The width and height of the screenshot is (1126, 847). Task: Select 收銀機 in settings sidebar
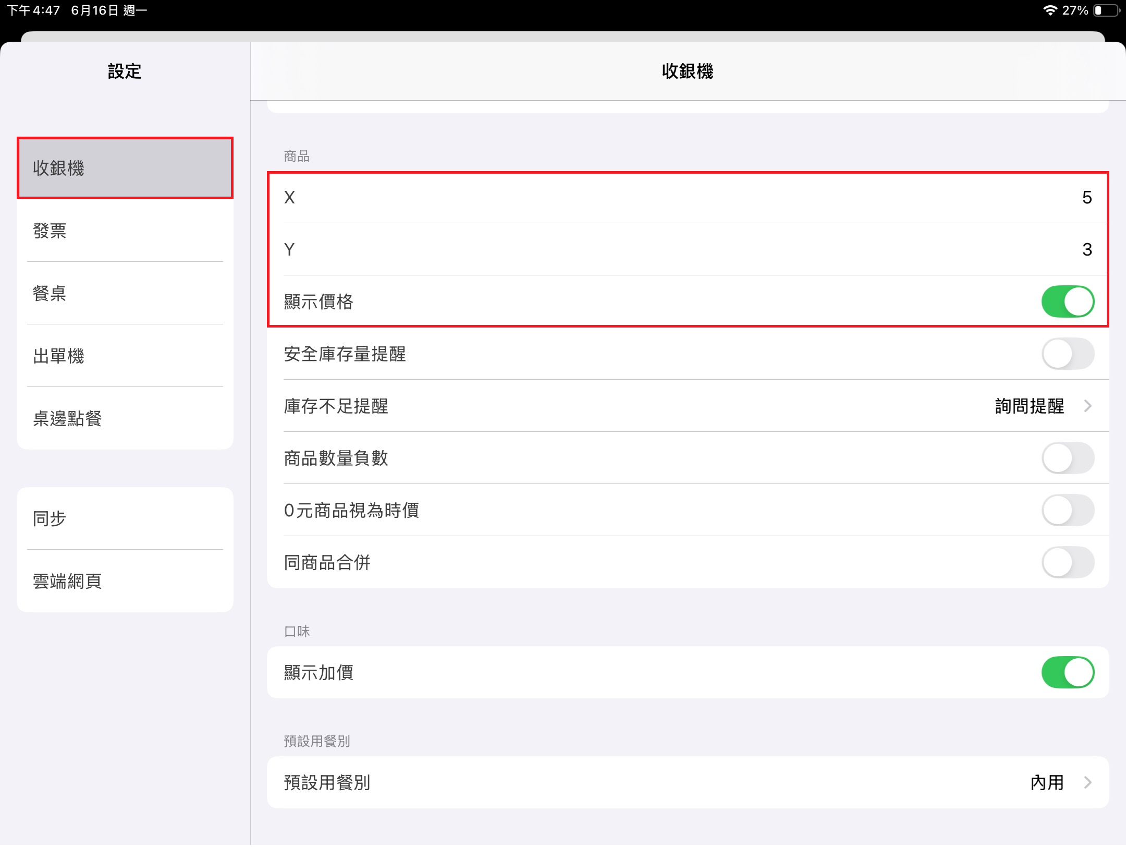pyautogui.click(x=125, y=168)
